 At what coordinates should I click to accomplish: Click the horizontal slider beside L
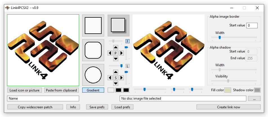point(116,66)
